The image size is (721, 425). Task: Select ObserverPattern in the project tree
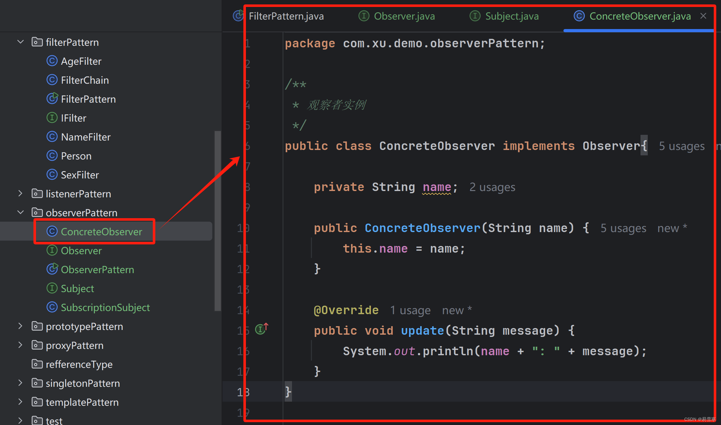point(98,269)
